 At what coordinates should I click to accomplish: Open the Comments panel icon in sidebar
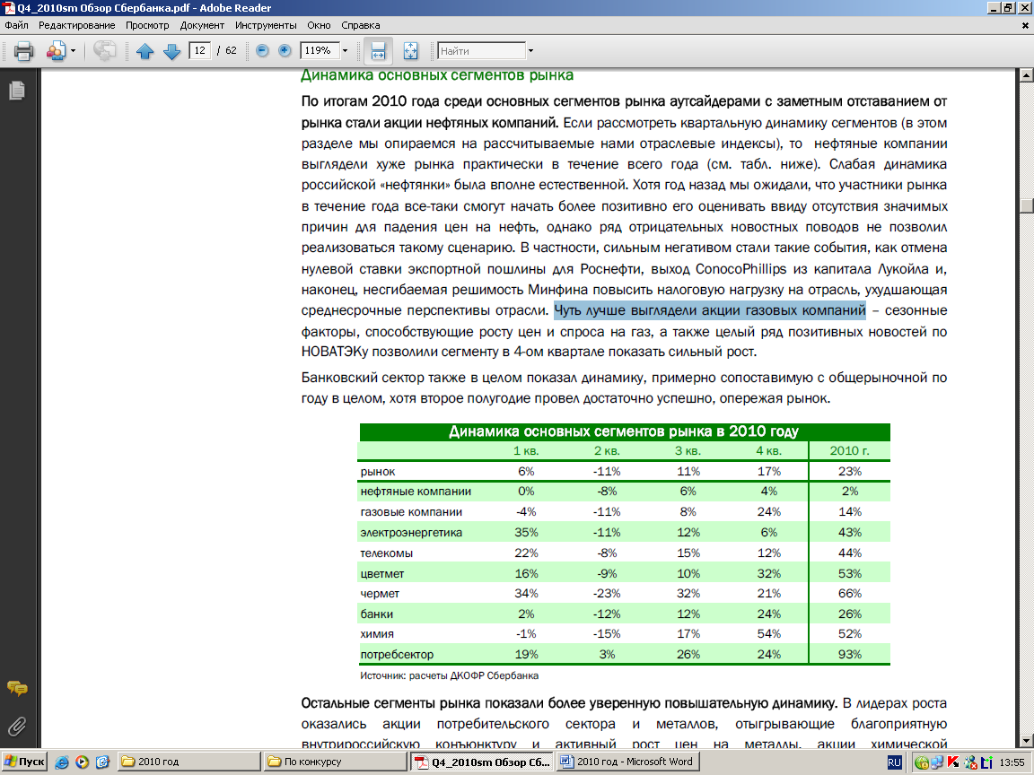point(17,689)
